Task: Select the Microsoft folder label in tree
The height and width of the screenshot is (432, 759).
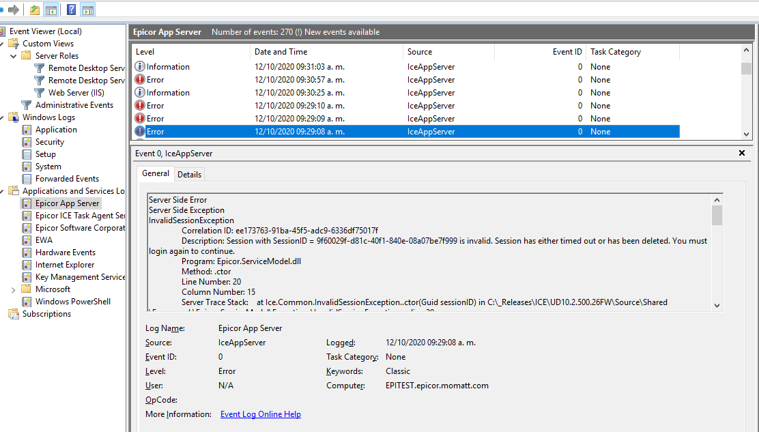Action: point(53,289)
